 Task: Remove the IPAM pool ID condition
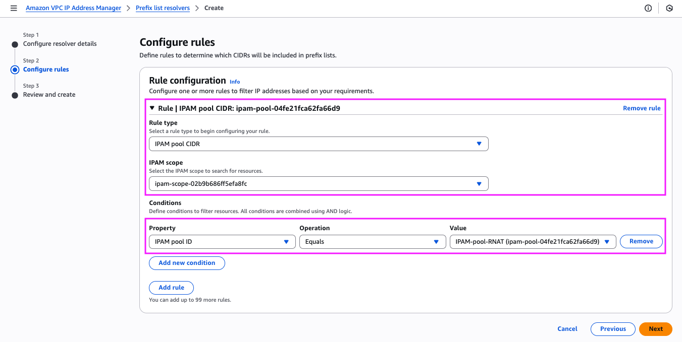pos(641,241)
